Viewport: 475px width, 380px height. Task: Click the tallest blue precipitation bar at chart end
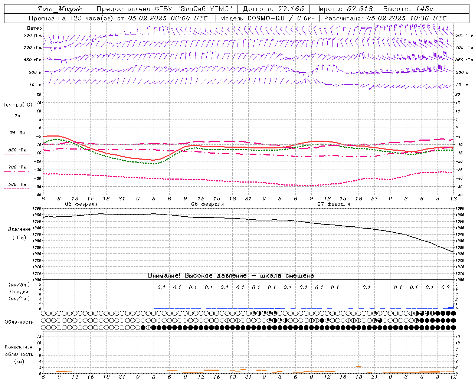coord(451,308)
